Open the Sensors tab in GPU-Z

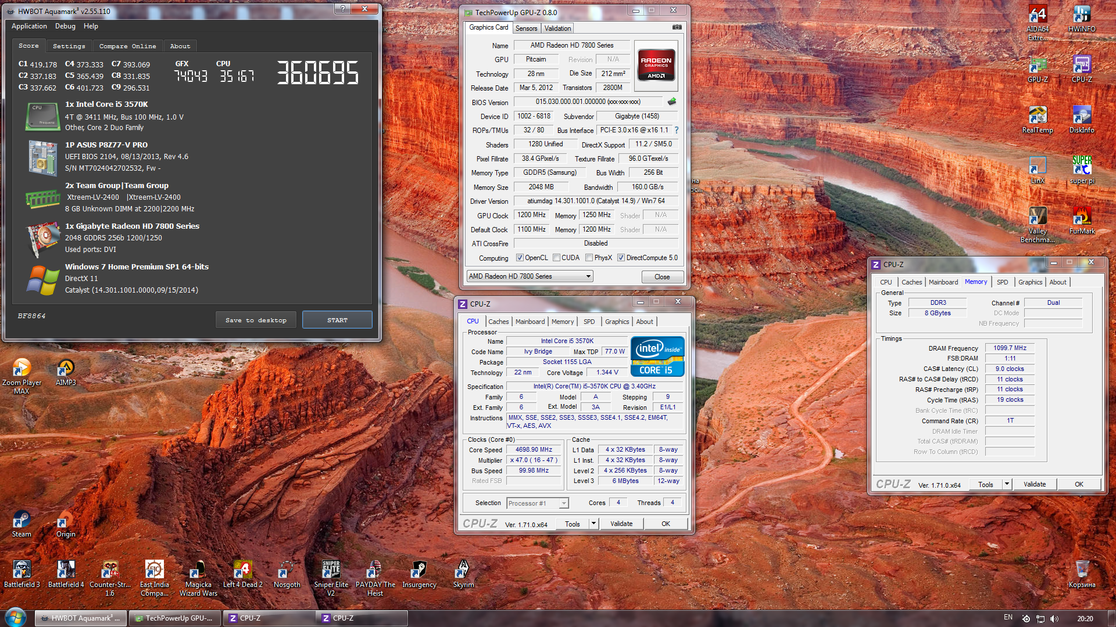pyautogui.click(x=526, y=28)
